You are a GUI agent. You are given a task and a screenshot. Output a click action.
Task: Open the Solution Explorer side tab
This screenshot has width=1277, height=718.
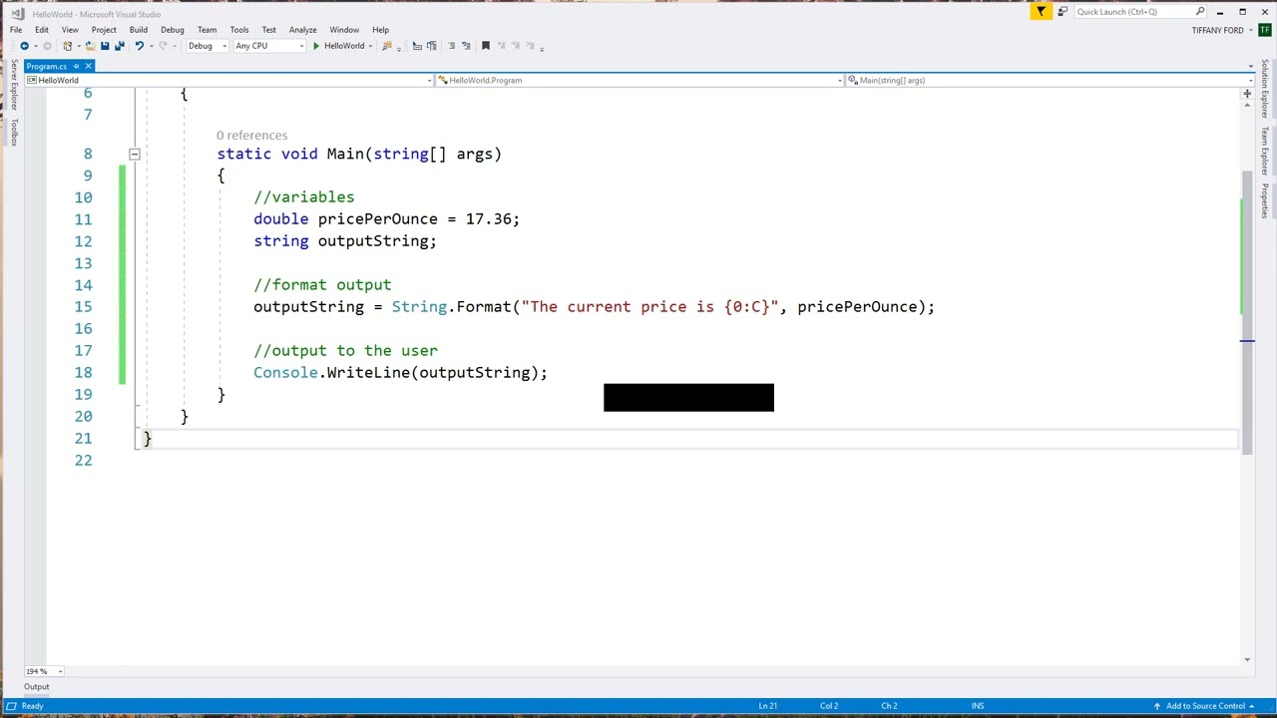click(1264, 89)
